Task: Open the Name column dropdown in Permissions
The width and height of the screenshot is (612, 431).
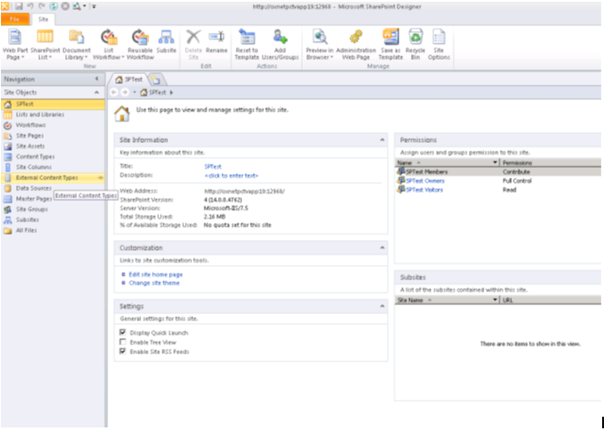Action: pos(495,162)
